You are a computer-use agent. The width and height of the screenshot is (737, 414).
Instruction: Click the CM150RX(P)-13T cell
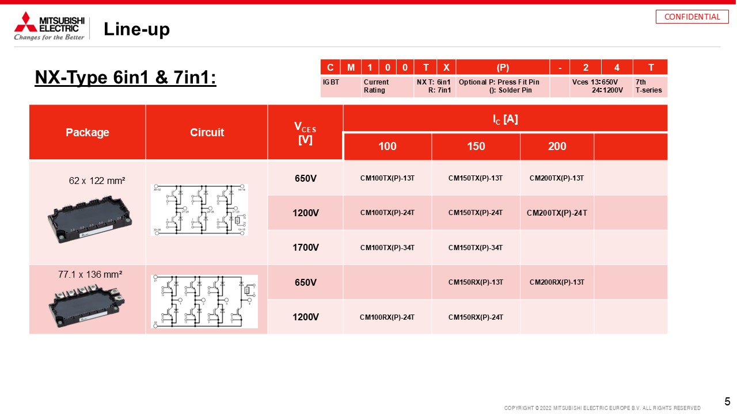click(476, 282)
